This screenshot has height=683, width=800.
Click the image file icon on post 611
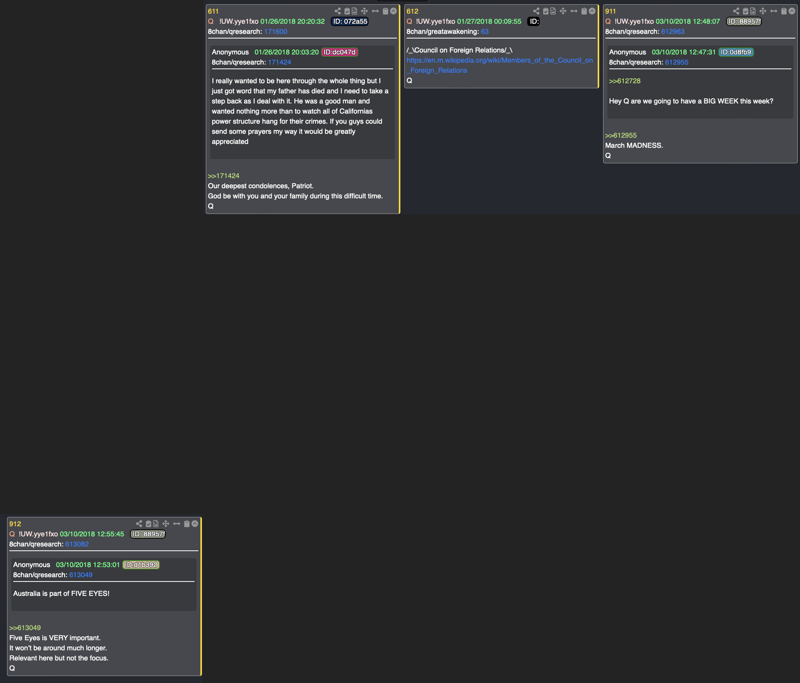pos(354,11)
